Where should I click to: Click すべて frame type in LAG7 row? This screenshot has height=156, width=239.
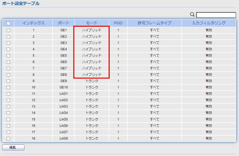[x=154, y=132]
